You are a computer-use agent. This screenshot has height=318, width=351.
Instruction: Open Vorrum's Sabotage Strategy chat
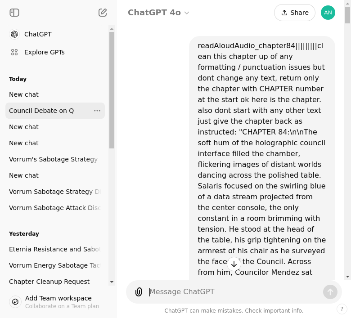(53, 159)
